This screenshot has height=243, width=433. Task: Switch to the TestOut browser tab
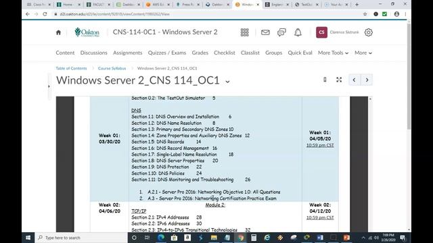pos(306,5)
